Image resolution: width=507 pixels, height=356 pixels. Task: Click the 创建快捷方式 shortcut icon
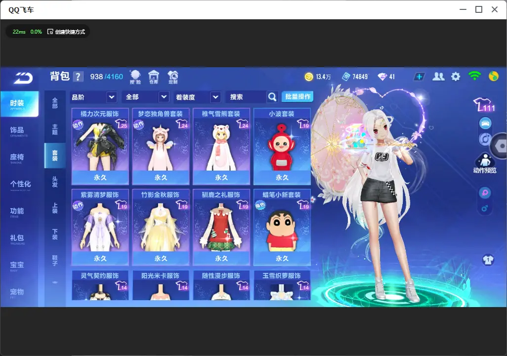50,32
